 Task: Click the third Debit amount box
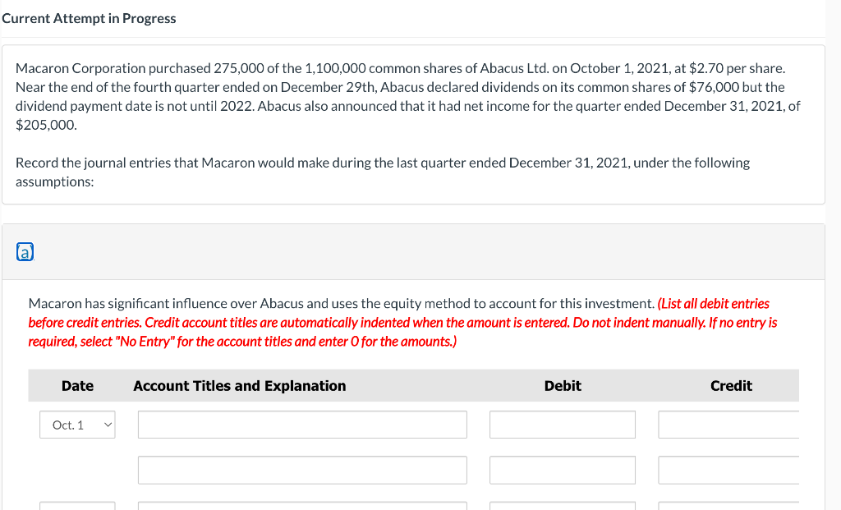(x=562, y=504)
